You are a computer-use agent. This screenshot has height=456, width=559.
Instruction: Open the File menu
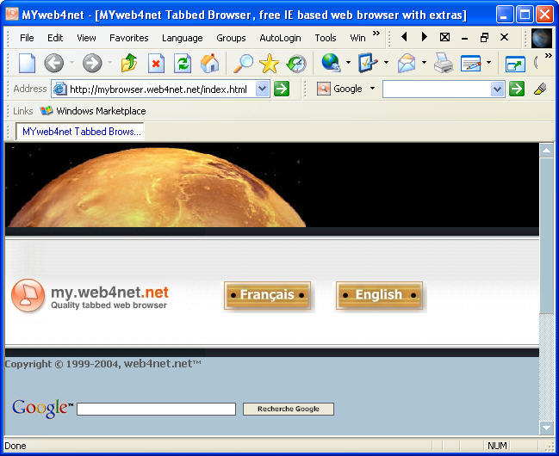tap(27, 38)
